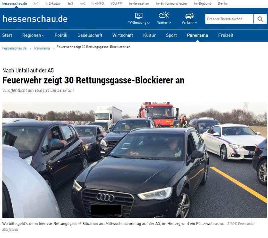Viewport: 268px width, 238px height.
Task: Go to the Wirtschaft section
Action: (x=123, y=35)
